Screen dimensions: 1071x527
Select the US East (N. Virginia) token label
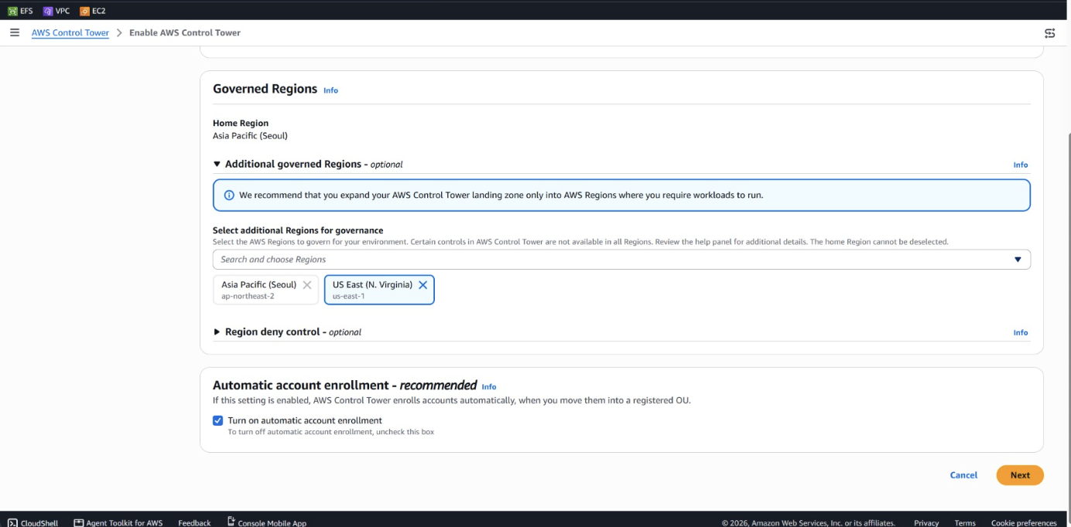point(372,284)
